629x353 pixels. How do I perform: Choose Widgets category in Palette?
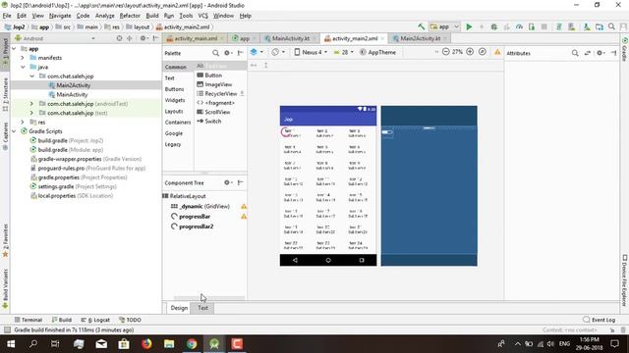pos(175,100)
